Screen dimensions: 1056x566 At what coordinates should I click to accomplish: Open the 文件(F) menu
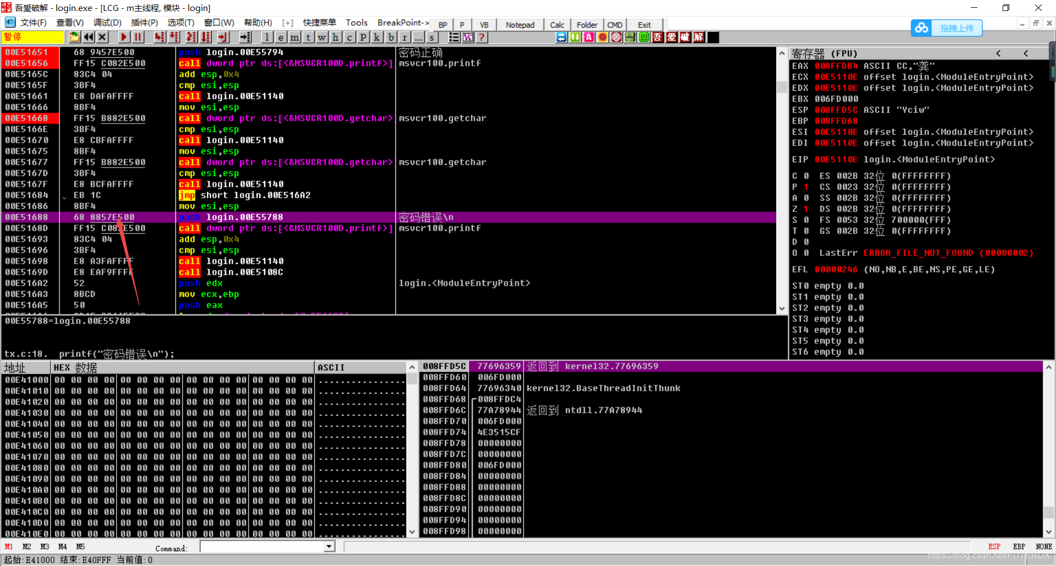[x=33, y=23]
